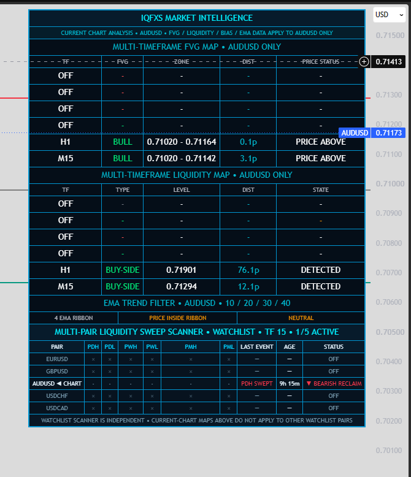Click the 4 EMA RIBBON label

(74, 318)
